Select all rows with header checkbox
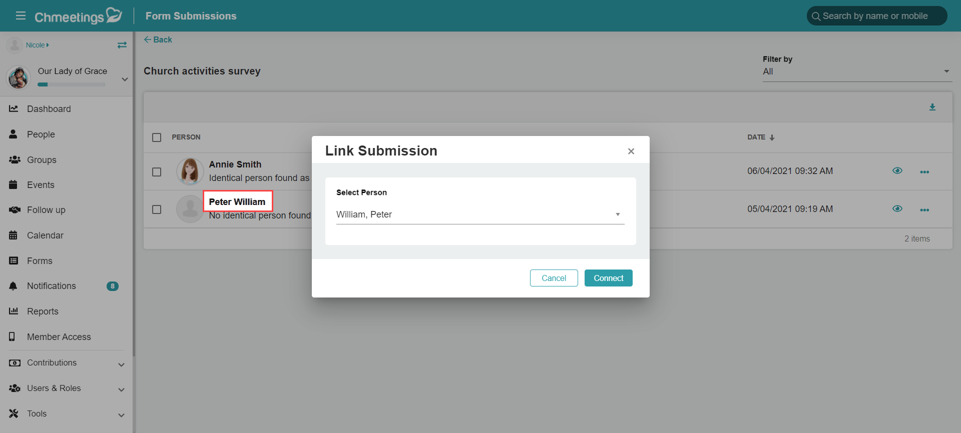Screen dimensions: 961x433 point(157,137)
